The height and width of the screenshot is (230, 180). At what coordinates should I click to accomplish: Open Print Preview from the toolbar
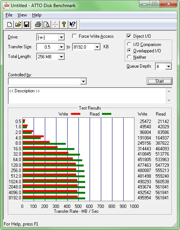[x=47, y=24]
